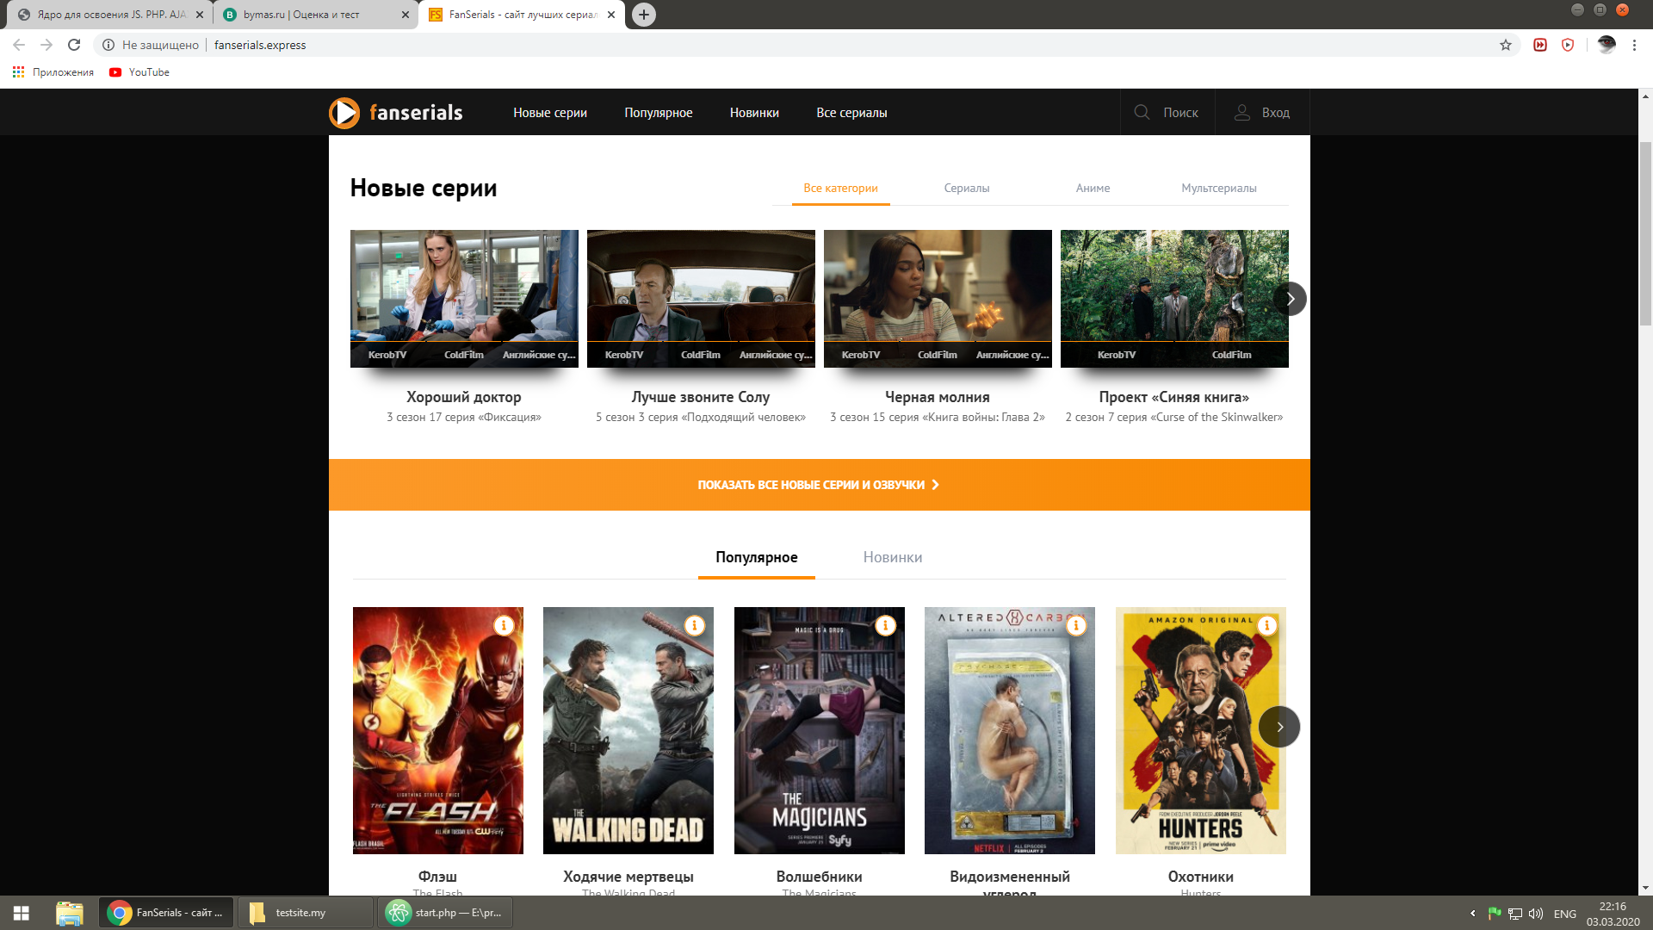The height and width of the screenshot is (930, 1653).
Task: Open the search magnifier icon
Action: (x=1142, y=112)
